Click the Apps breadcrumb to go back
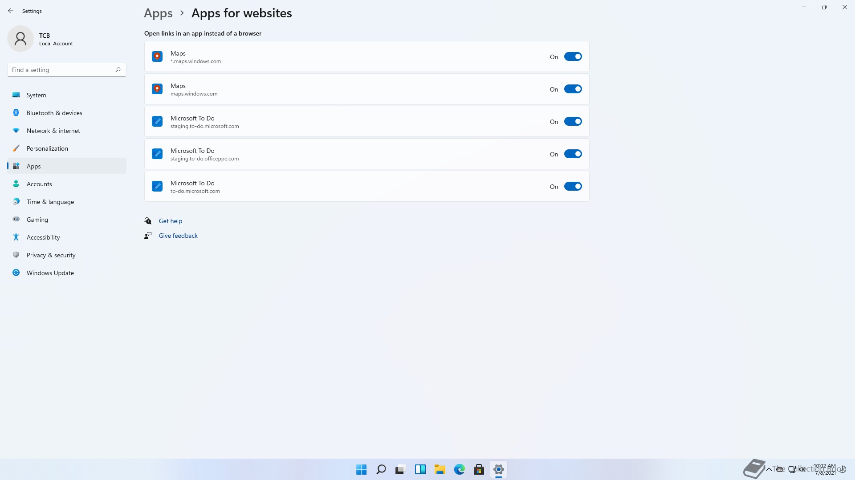 (x=158, y=13)
